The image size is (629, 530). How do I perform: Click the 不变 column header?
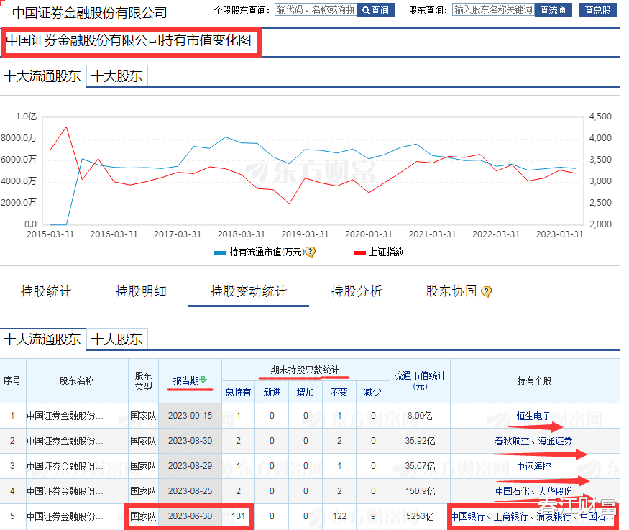(x=339, y=392)
